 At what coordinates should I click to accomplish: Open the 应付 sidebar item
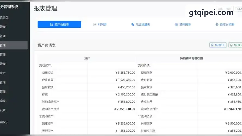tap(3, 73)
